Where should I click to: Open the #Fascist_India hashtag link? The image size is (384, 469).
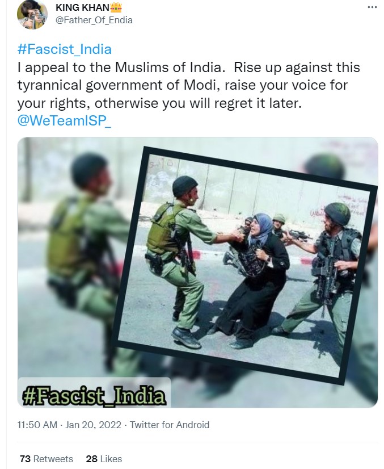[65, 49]
